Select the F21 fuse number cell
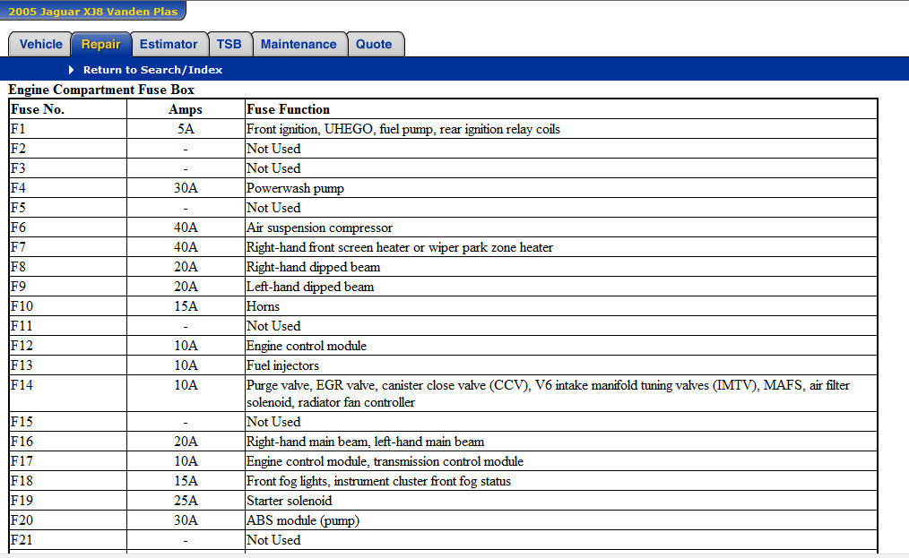Image resolution: width=909 pixels, height=558 pixels. (x=68, y=539)
